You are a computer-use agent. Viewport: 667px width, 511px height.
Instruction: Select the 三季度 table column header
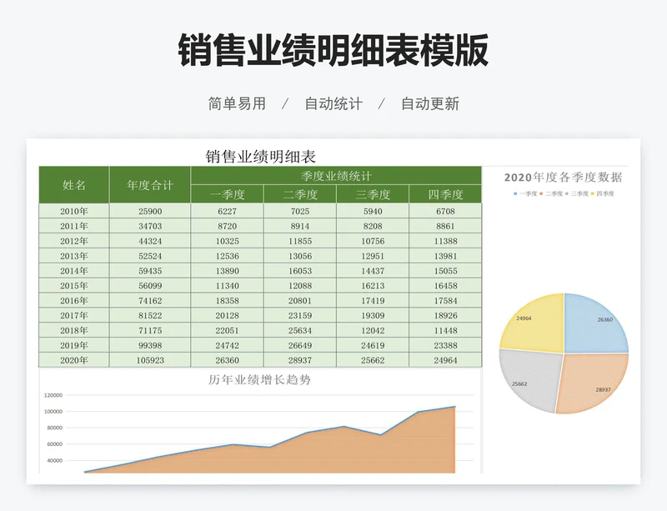point(373,194)
